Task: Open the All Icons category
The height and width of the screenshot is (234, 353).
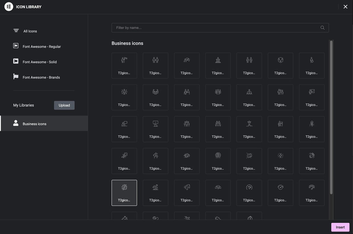Action: tap(30, 31)
